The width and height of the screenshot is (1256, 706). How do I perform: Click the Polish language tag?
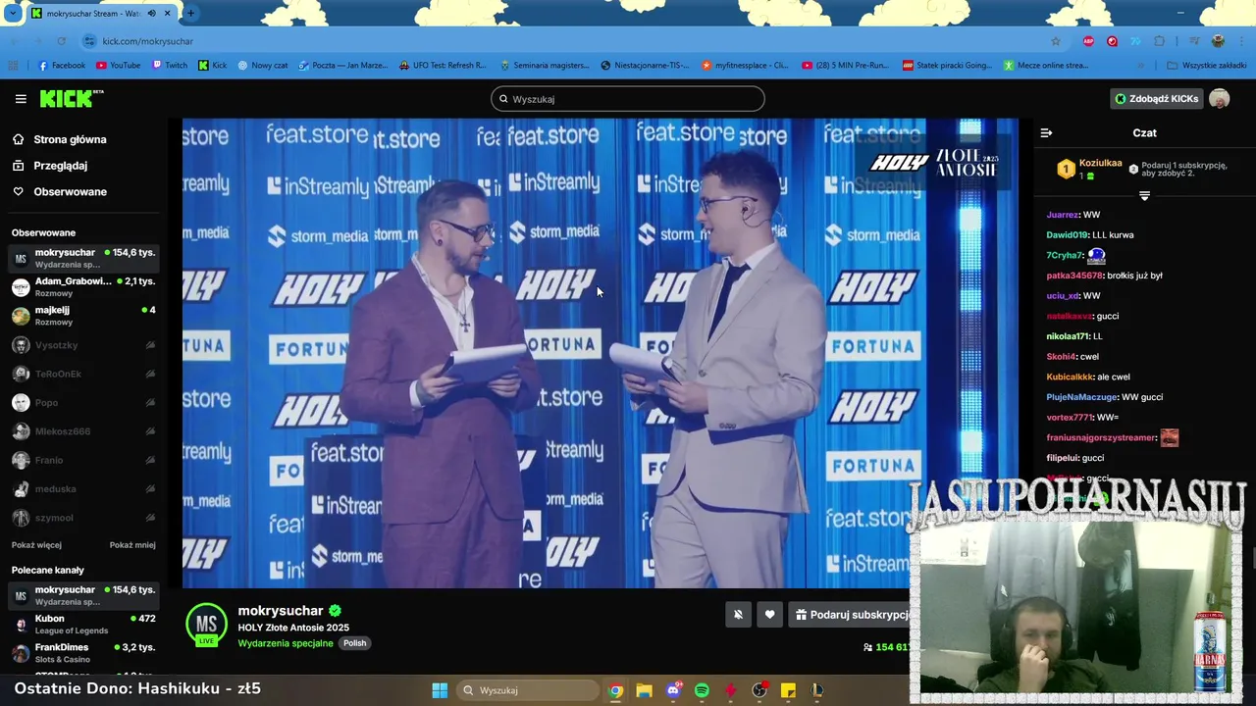click(x=354, y=643)
